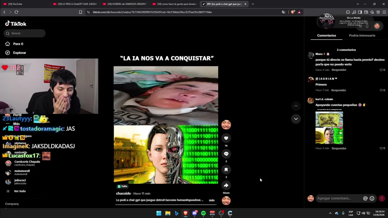Screen dimensions: 388x218
Task: Show hidden system tray icons
Action: click(x=330, y=213)
